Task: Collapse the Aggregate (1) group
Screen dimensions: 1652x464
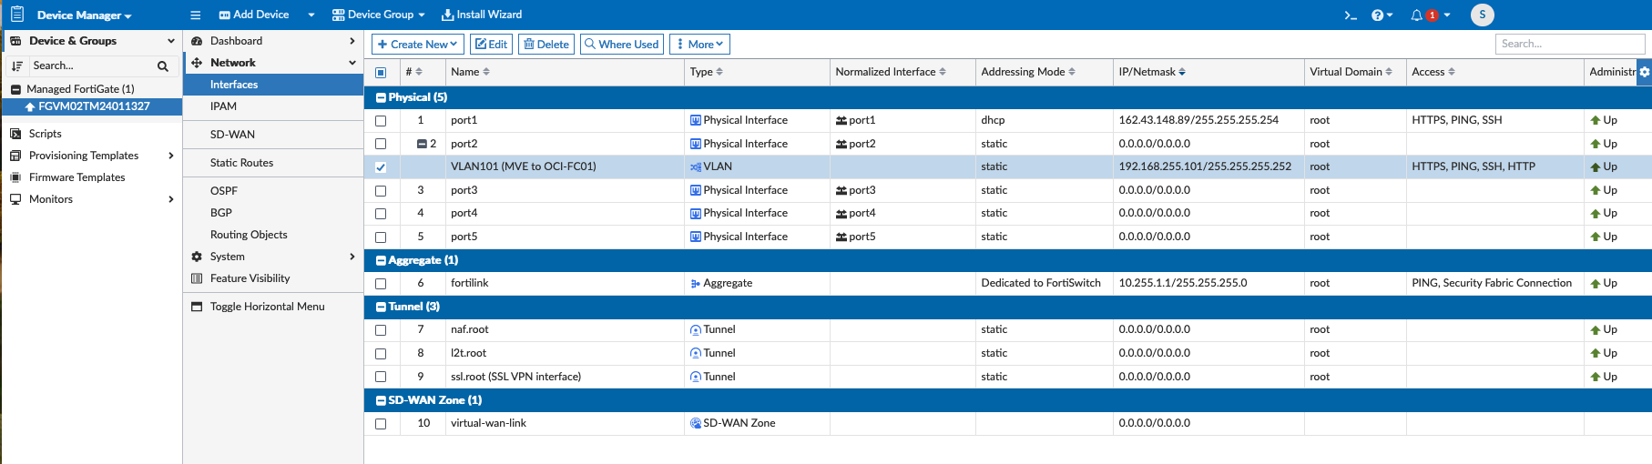Action: tap(381, 260)
